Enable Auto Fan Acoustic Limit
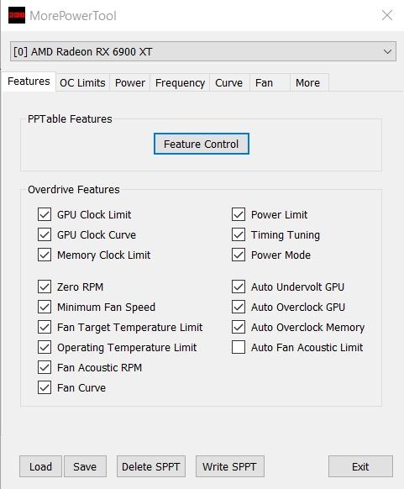 (239, 347)
